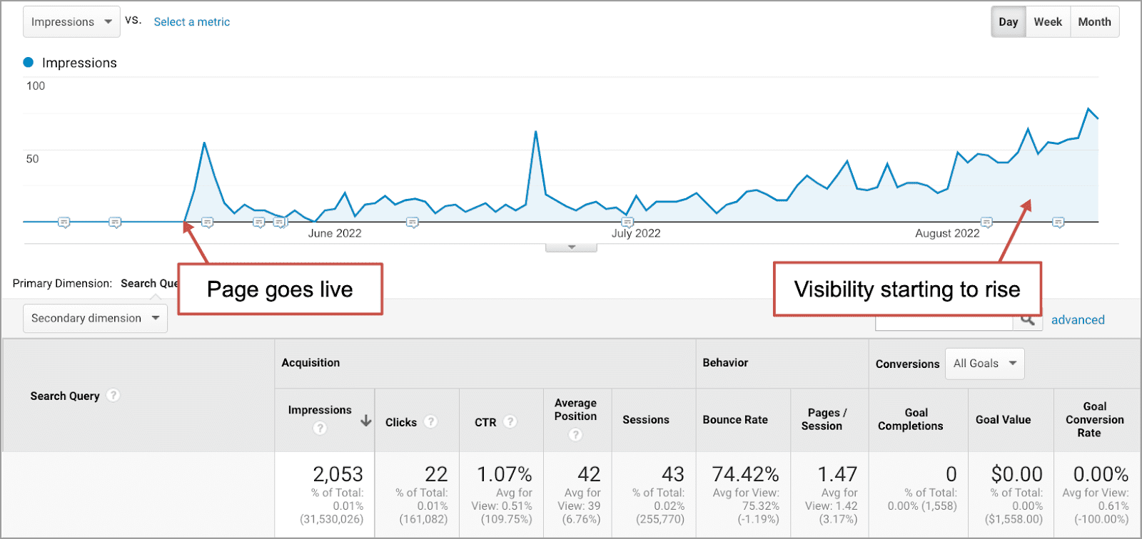
Task: Click the 43 sessions total
Action: pos(672,474)
